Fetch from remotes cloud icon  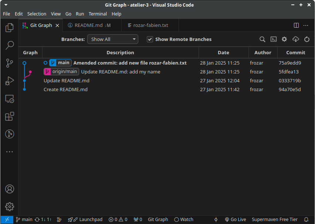click(x=296, y=39)
